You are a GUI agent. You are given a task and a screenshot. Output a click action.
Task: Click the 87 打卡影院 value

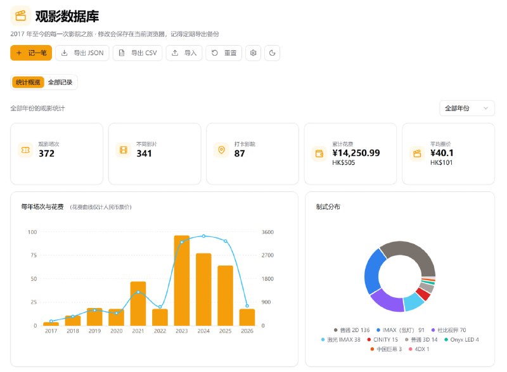(x=240, y=153)
